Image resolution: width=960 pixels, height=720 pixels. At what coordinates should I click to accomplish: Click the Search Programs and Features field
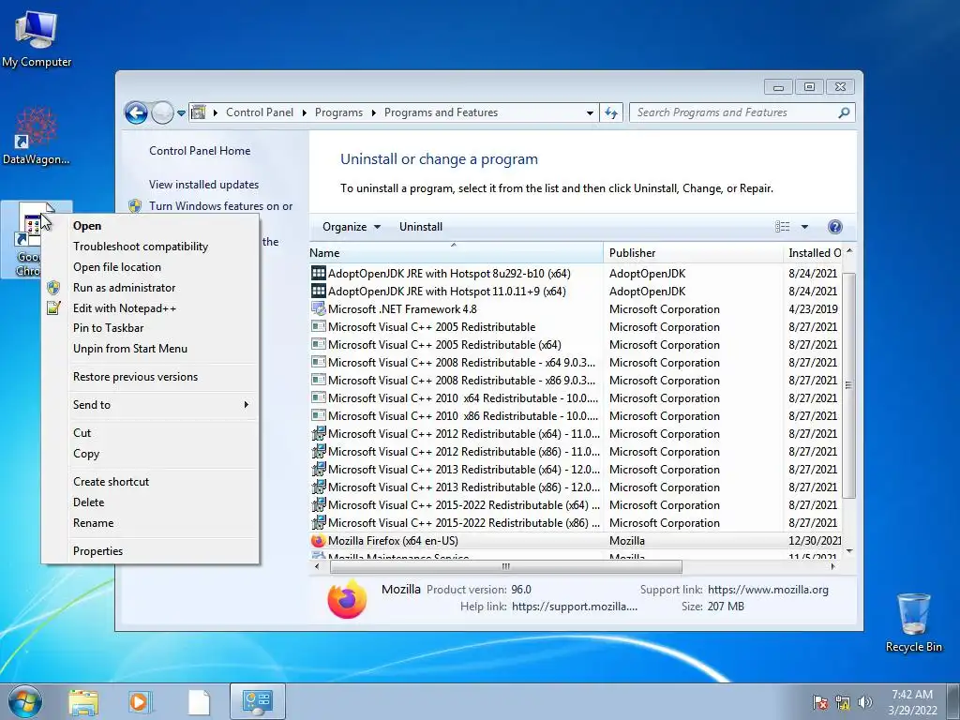pos(735,112)
